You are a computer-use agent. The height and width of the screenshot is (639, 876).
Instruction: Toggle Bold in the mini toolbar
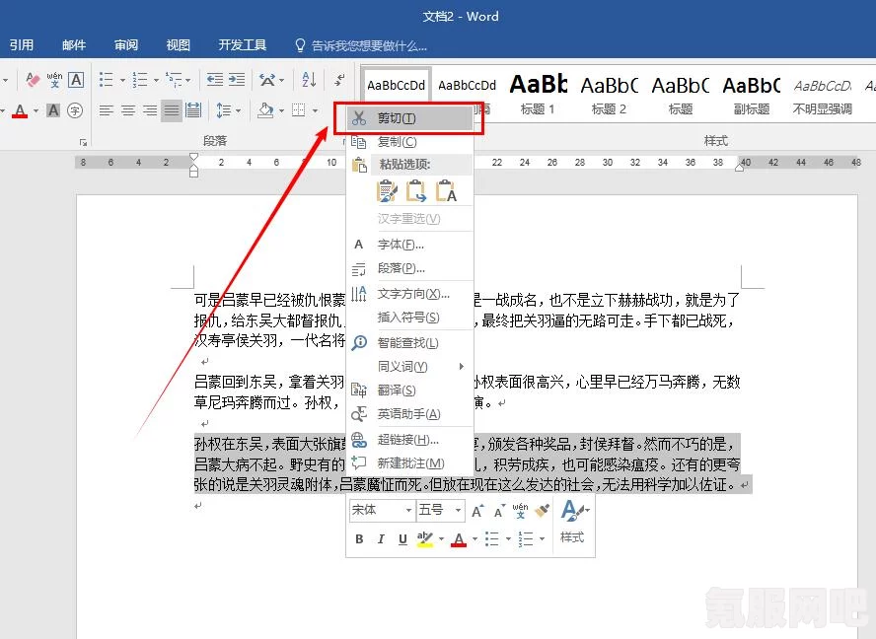point(359,539)
